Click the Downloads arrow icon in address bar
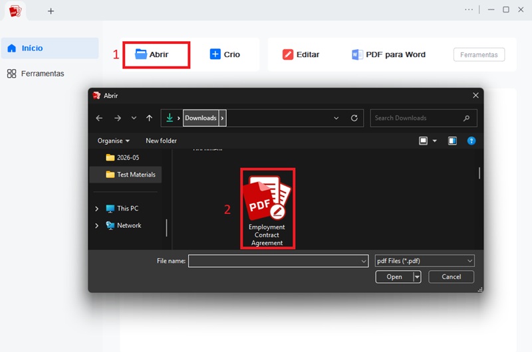 (170, 118)
